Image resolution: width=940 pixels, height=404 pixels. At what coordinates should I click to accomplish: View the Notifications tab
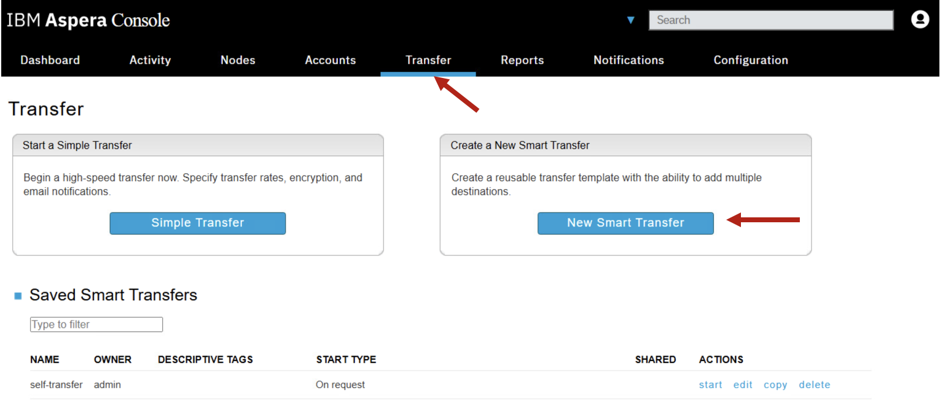(629, 60)
